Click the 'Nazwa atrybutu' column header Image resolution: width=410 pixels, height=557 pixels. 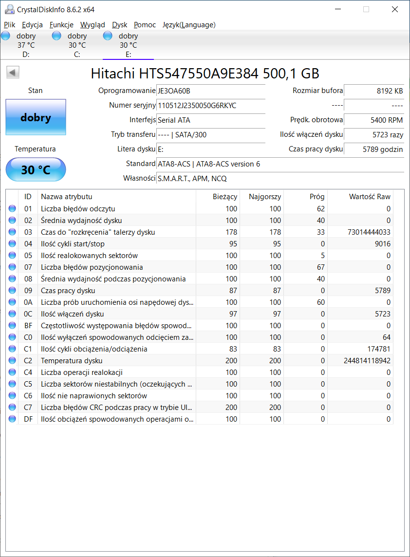(117, 196)
